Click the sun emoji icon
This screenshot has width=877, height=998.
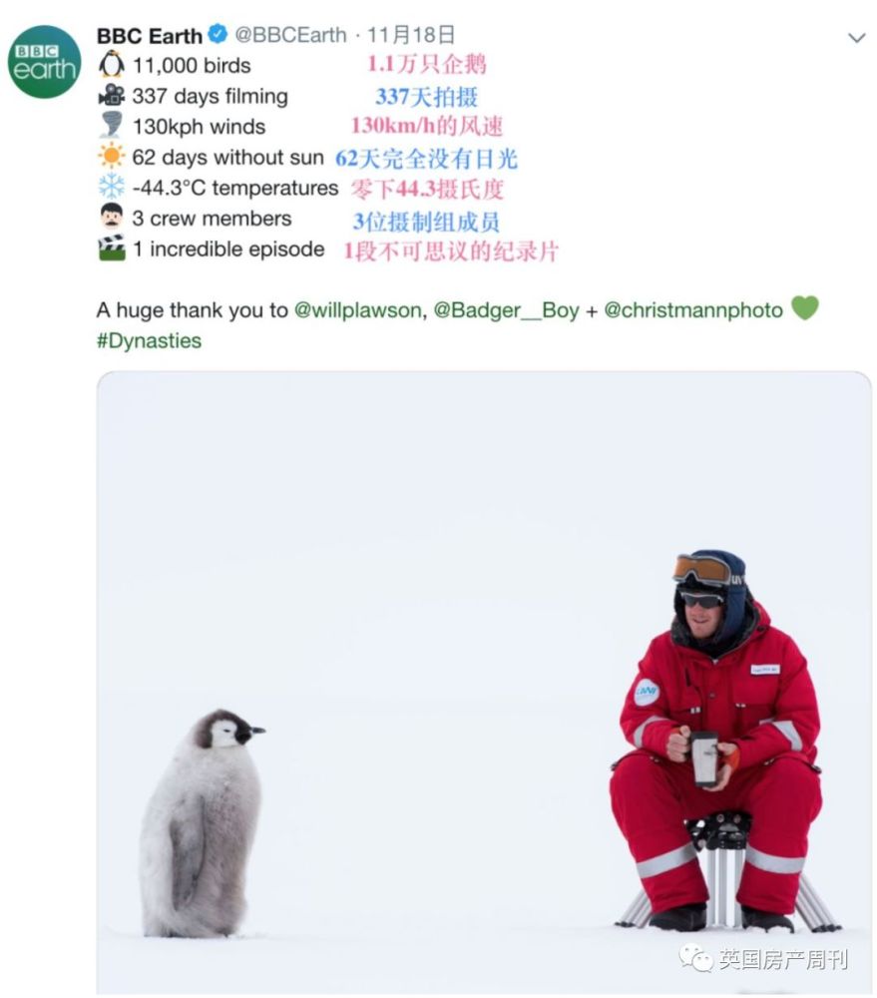112,156
